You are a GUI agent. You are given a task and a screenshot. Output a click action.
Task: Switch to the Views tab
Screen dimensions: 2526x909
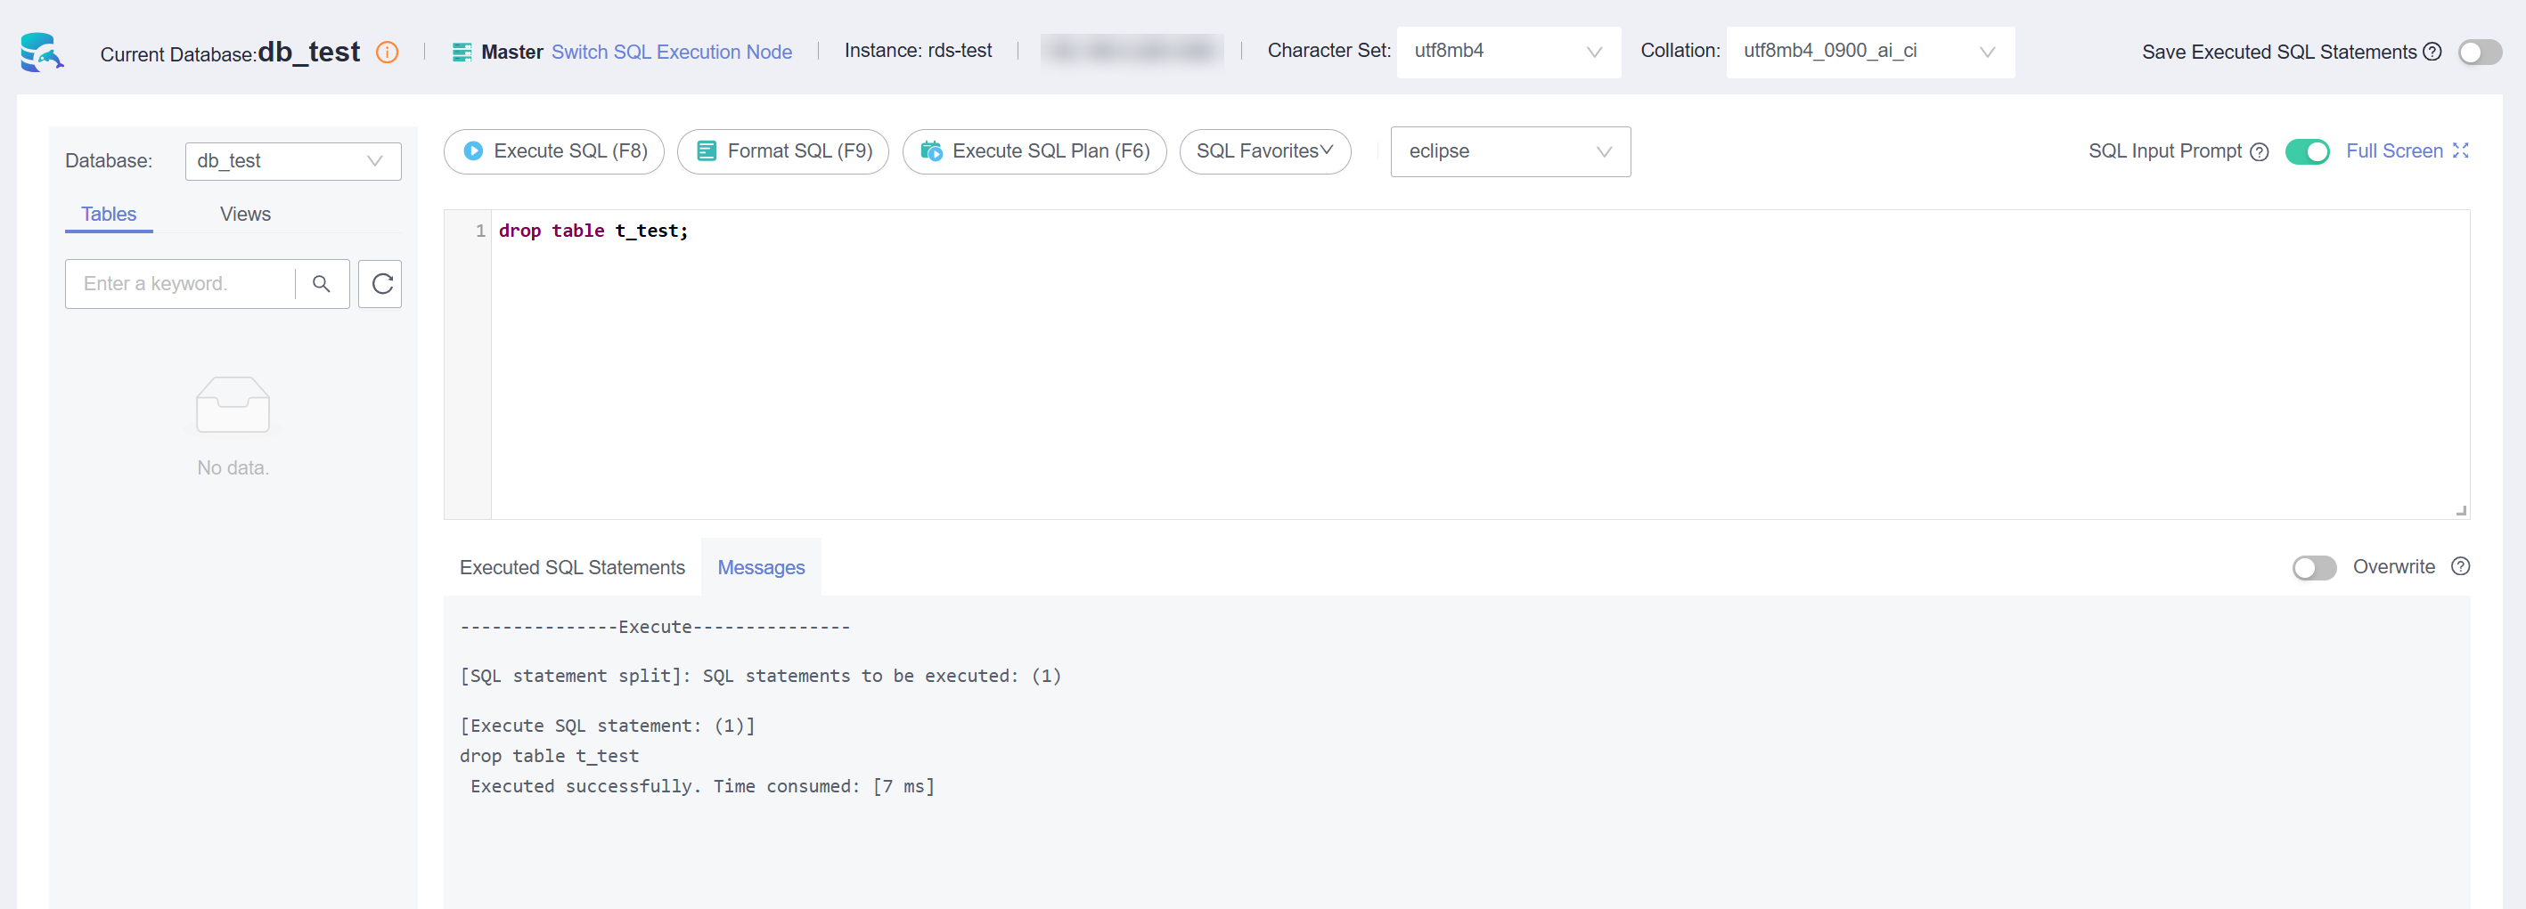tap(245, 215)
